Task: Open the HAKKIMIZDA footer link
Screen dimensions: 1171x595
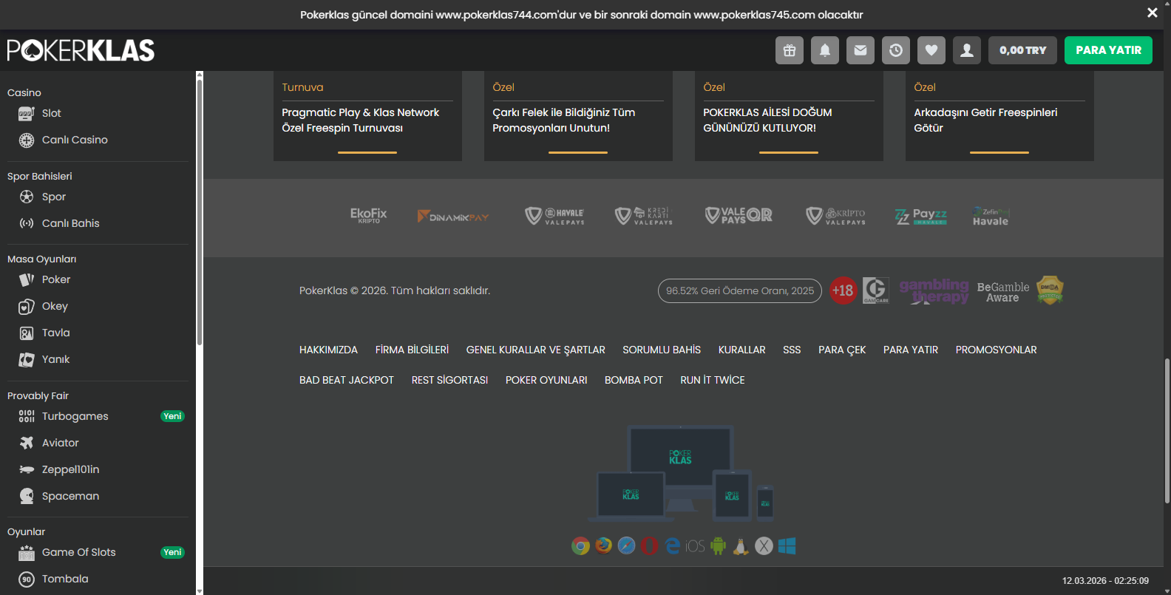Action: 328,350
